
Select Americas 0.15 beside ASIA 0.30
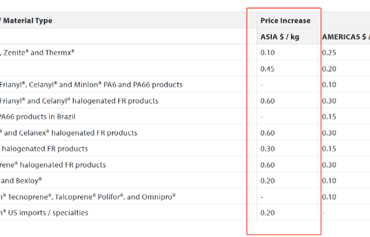[329, 149]
